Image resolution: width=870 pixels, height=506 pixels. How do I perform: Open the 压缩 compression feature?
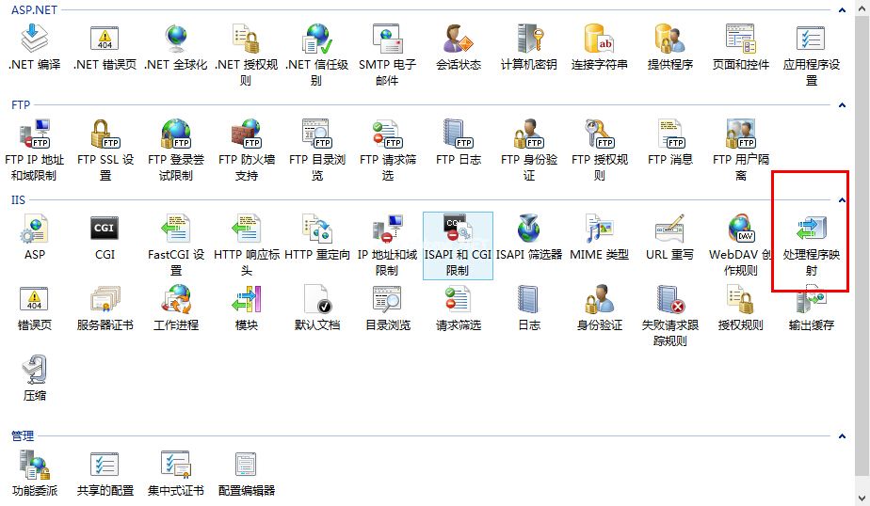pyautogui.click(x=35, y=372)
